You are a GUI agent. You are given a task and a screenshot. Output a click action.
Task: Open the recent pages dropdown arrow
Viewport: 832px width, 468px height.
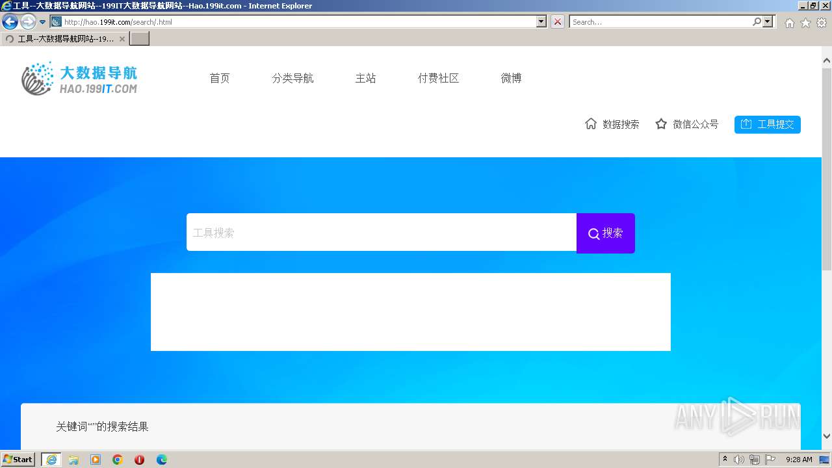(42, 22)
